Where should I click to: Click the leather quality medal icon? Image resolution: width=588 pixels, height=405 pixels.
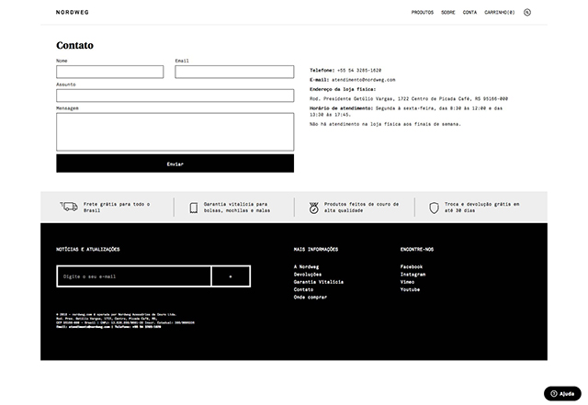(314, 208)
